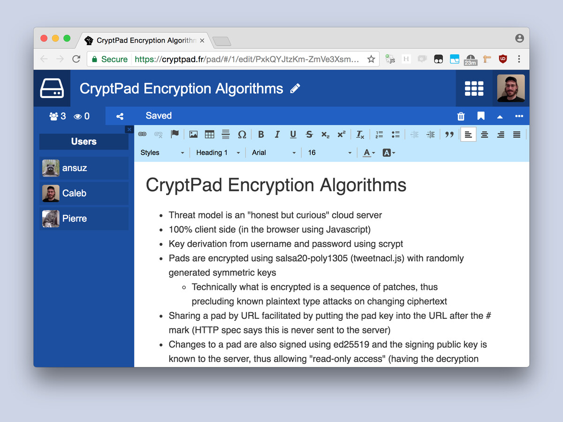Image resolution: width=563 pixels, height=422 pixels.
Task: Open the three-dots more options menu
Action: [519, 116]
